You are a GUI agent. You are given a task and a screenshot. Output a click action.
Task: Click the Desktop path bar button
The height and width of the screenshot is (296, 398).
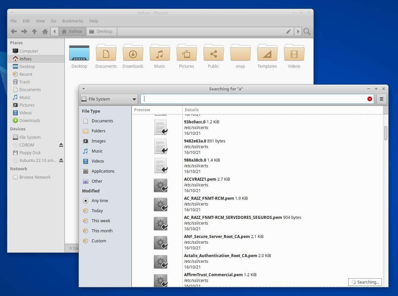click(101, 32)
